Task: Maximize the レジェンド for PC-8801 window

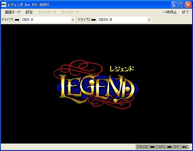Action: point(181,5)
